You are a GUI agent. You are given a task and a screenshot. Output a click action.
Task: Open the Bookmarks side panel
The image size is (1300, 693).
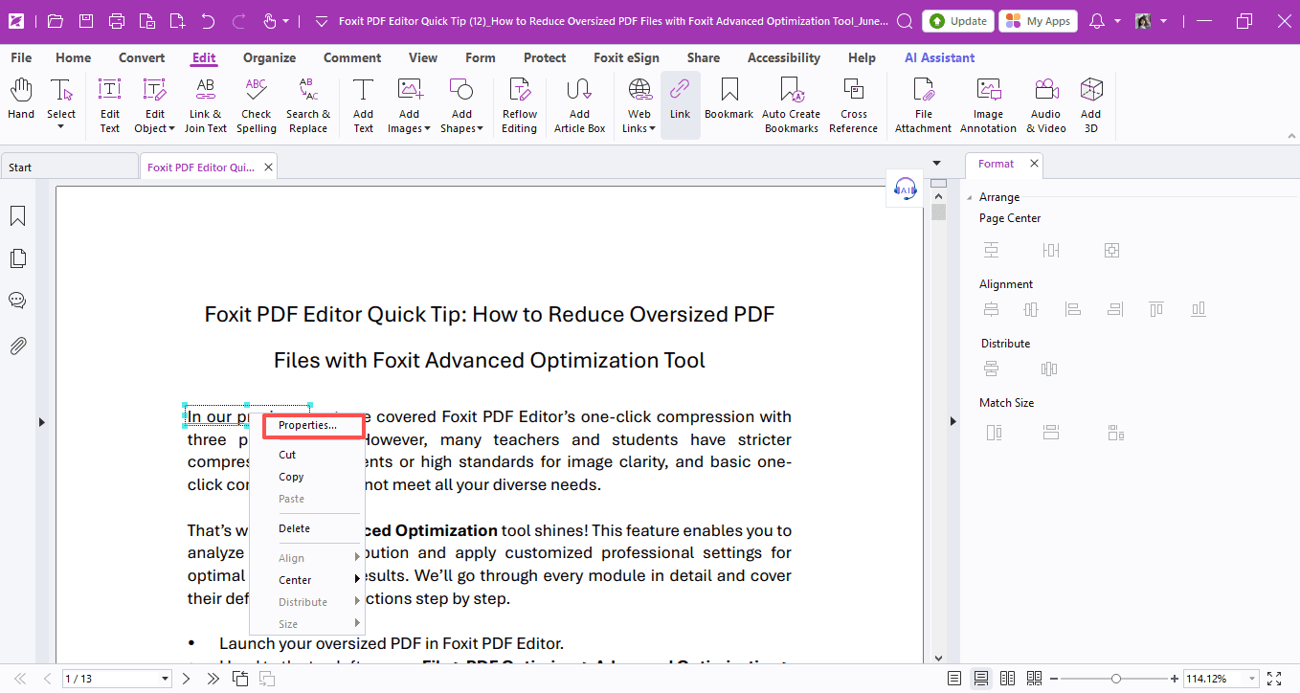(x=17, y=216)
